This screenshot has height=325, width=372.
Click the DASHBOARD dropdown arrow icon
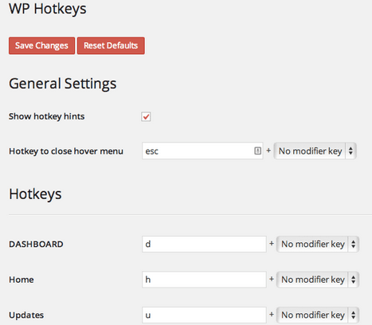click(353, 244)
